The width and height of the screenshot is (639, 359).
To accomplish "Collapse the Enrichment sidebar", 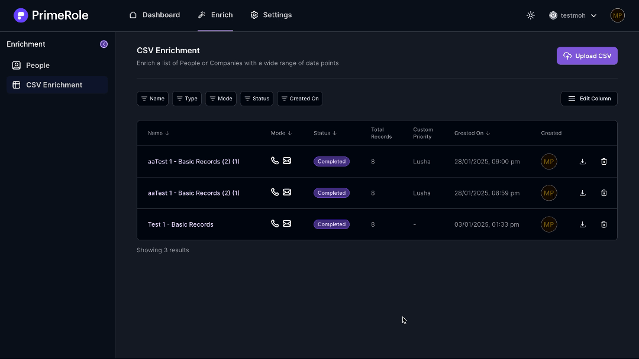I will coord(104,44).
